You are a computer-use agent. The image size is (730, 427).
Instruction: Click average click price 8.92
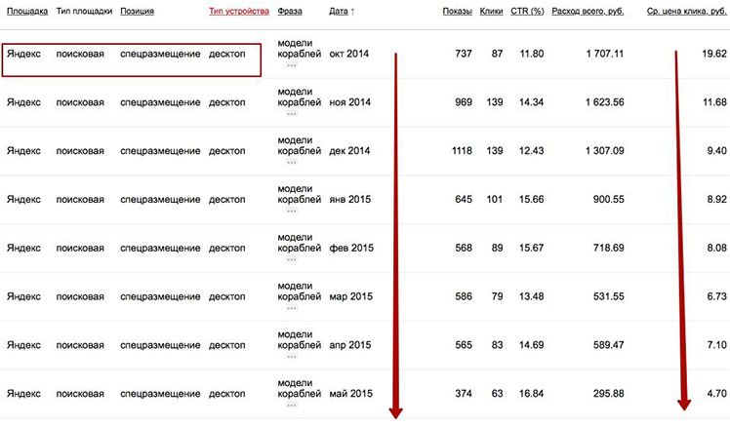pos(717,200)
